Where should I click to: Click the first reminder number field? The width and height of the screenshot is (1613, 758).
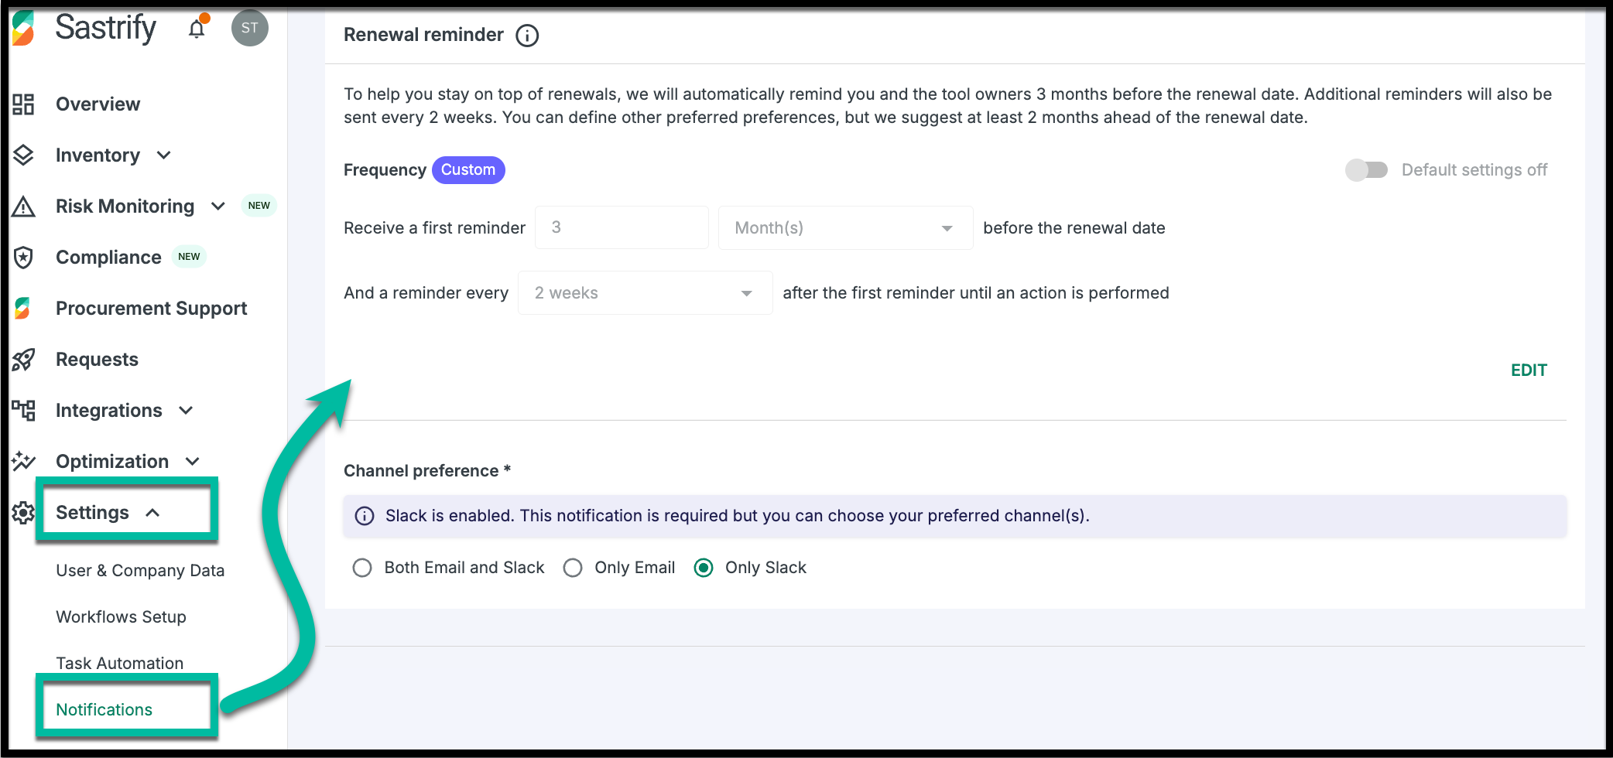pyautogui.click(x=622, y=228)
